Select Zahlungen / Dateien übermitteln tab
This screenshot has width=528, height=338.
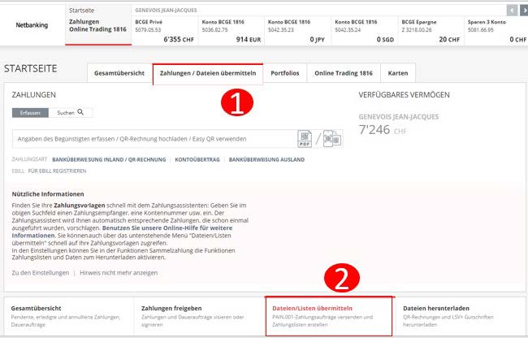[x=207, y=73]
